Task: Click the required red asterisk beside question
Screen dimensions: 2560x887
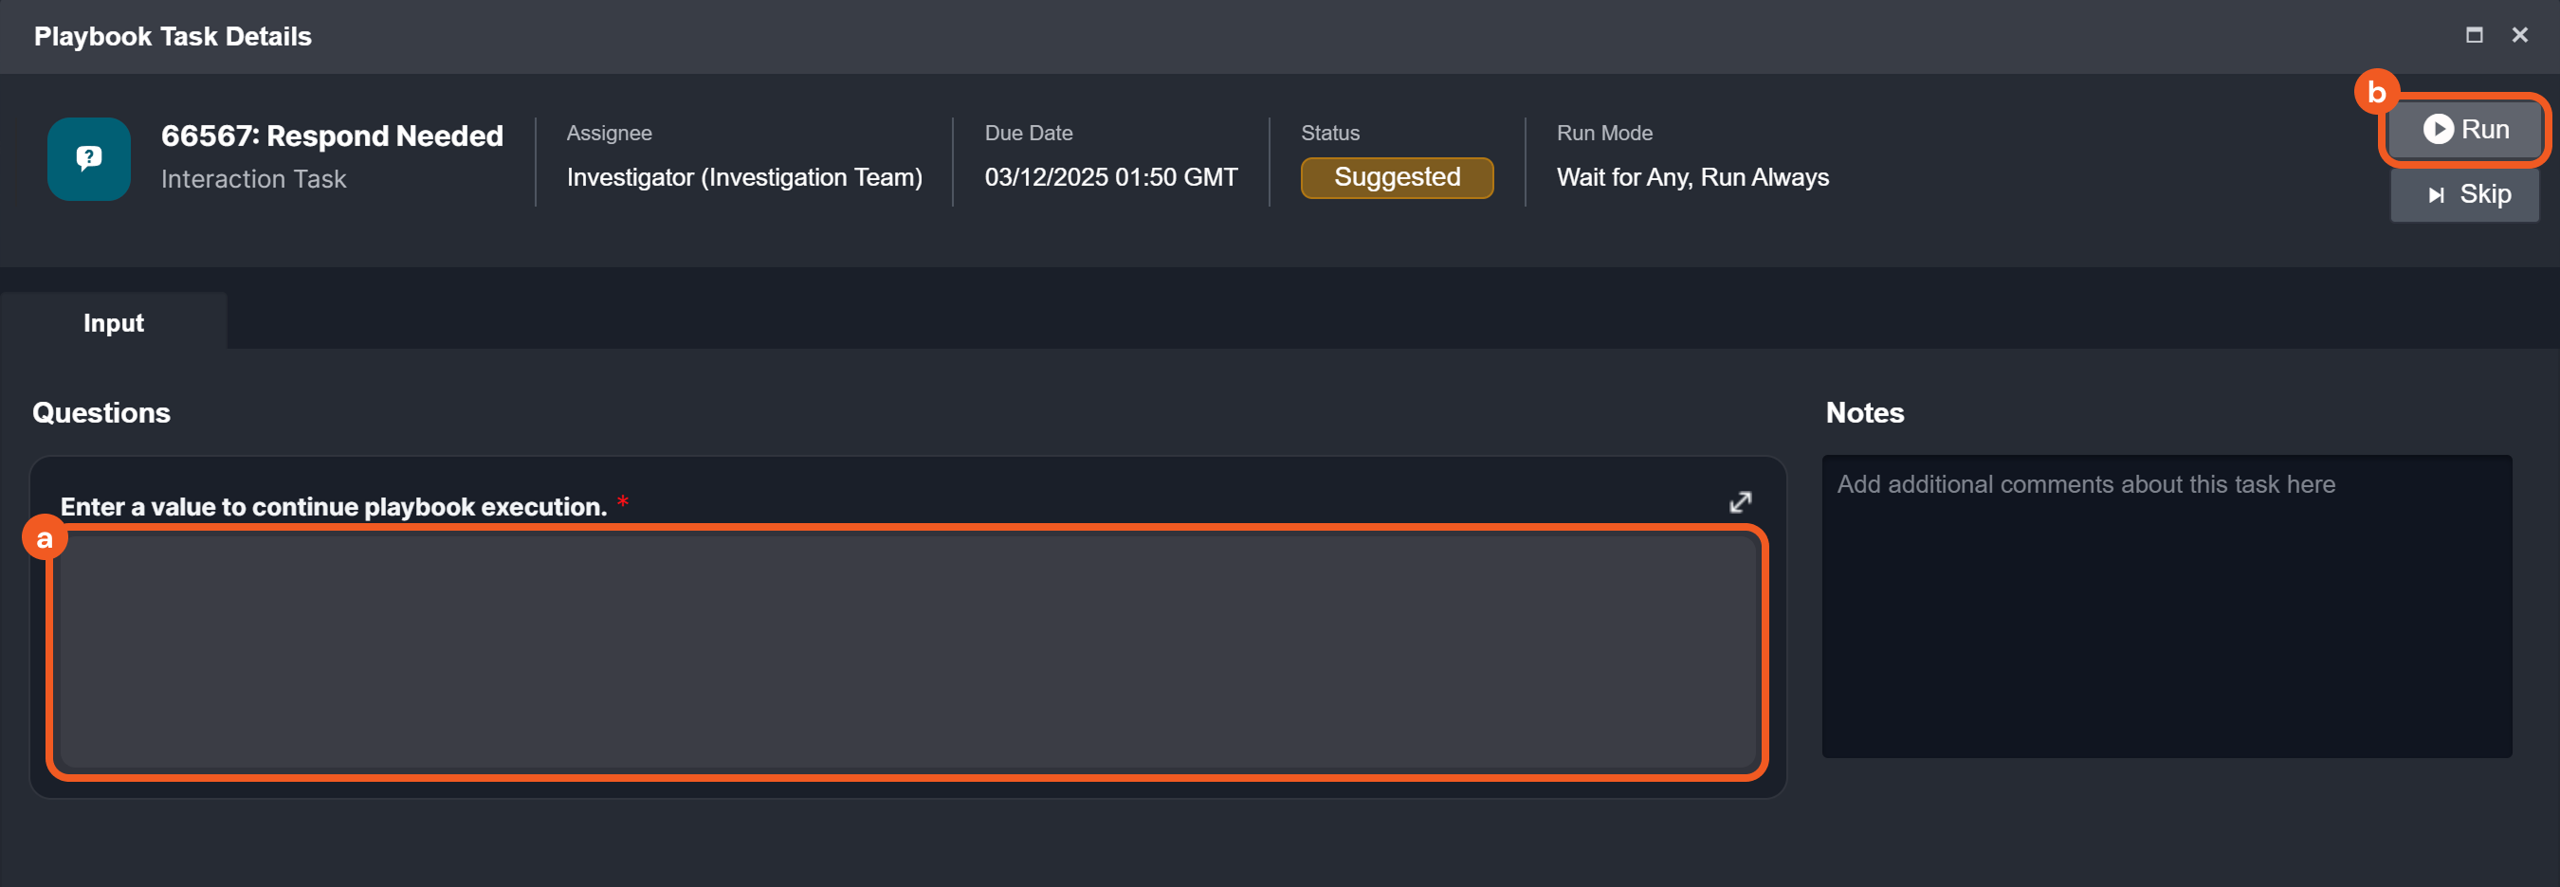Action: pyautogui.click(x=623, y=501)
